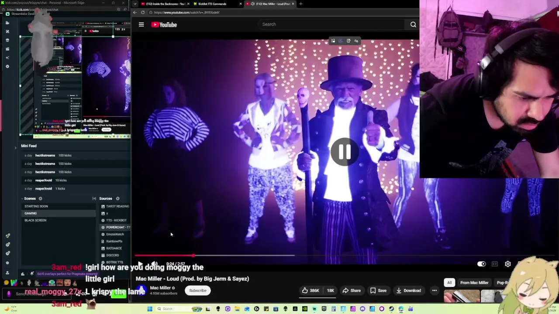Click the third icon in the video hover toolbar

pyautogui.click(x=348, y=41)
